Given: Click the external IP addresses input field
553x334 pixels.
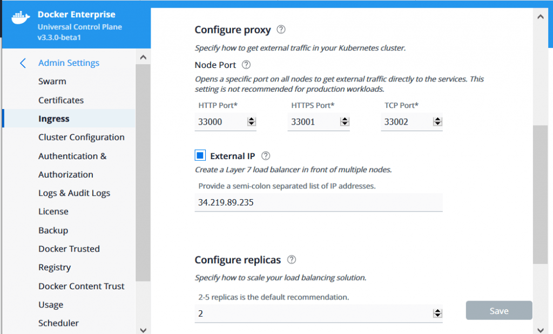Looking at the screenshot, I should [x=319, y=202].
